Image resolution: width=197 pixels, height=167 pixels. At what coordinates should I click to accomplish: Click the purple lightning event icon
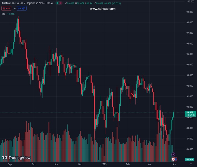point(173,154)
